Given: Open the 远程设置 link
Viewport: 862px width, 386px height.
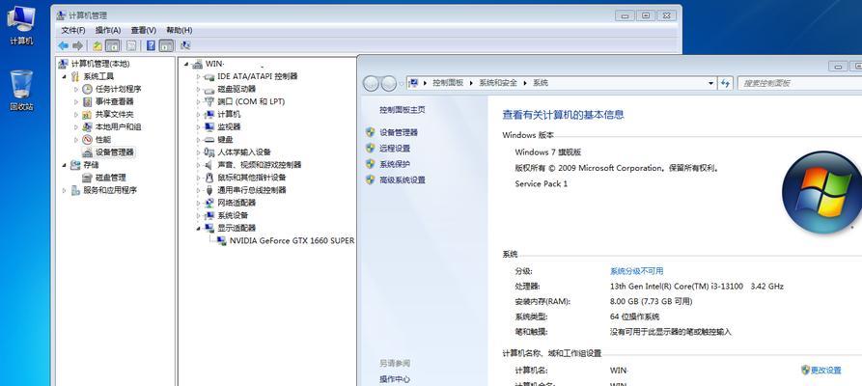Looking at the screenshot, I should click(x=395, y=149).
